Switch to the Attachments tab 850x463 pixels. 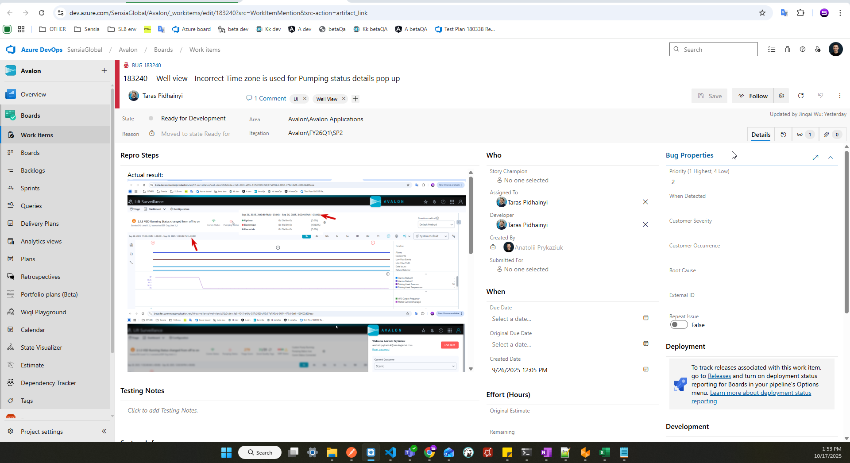pos(832,135)
